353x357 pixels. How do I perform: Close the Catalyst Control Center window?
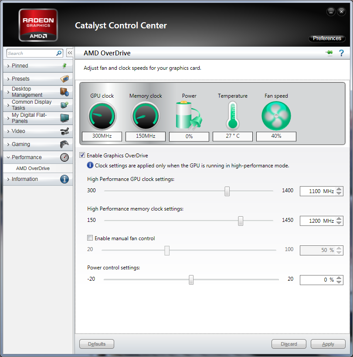coord(341,11)
